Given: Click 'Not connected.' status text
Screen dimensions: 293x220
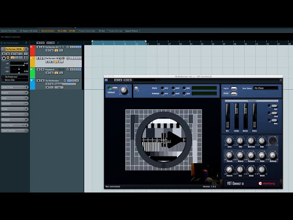Looking at the screenshot, I should 113,186.
